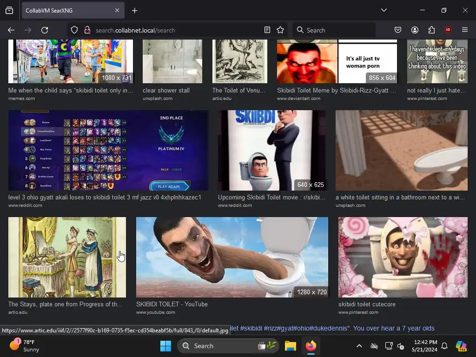Image resolution: width=476 pixels, height=357 pixels.
Task: Open File Explorer from the taskbar
Action: click(290, 346)
